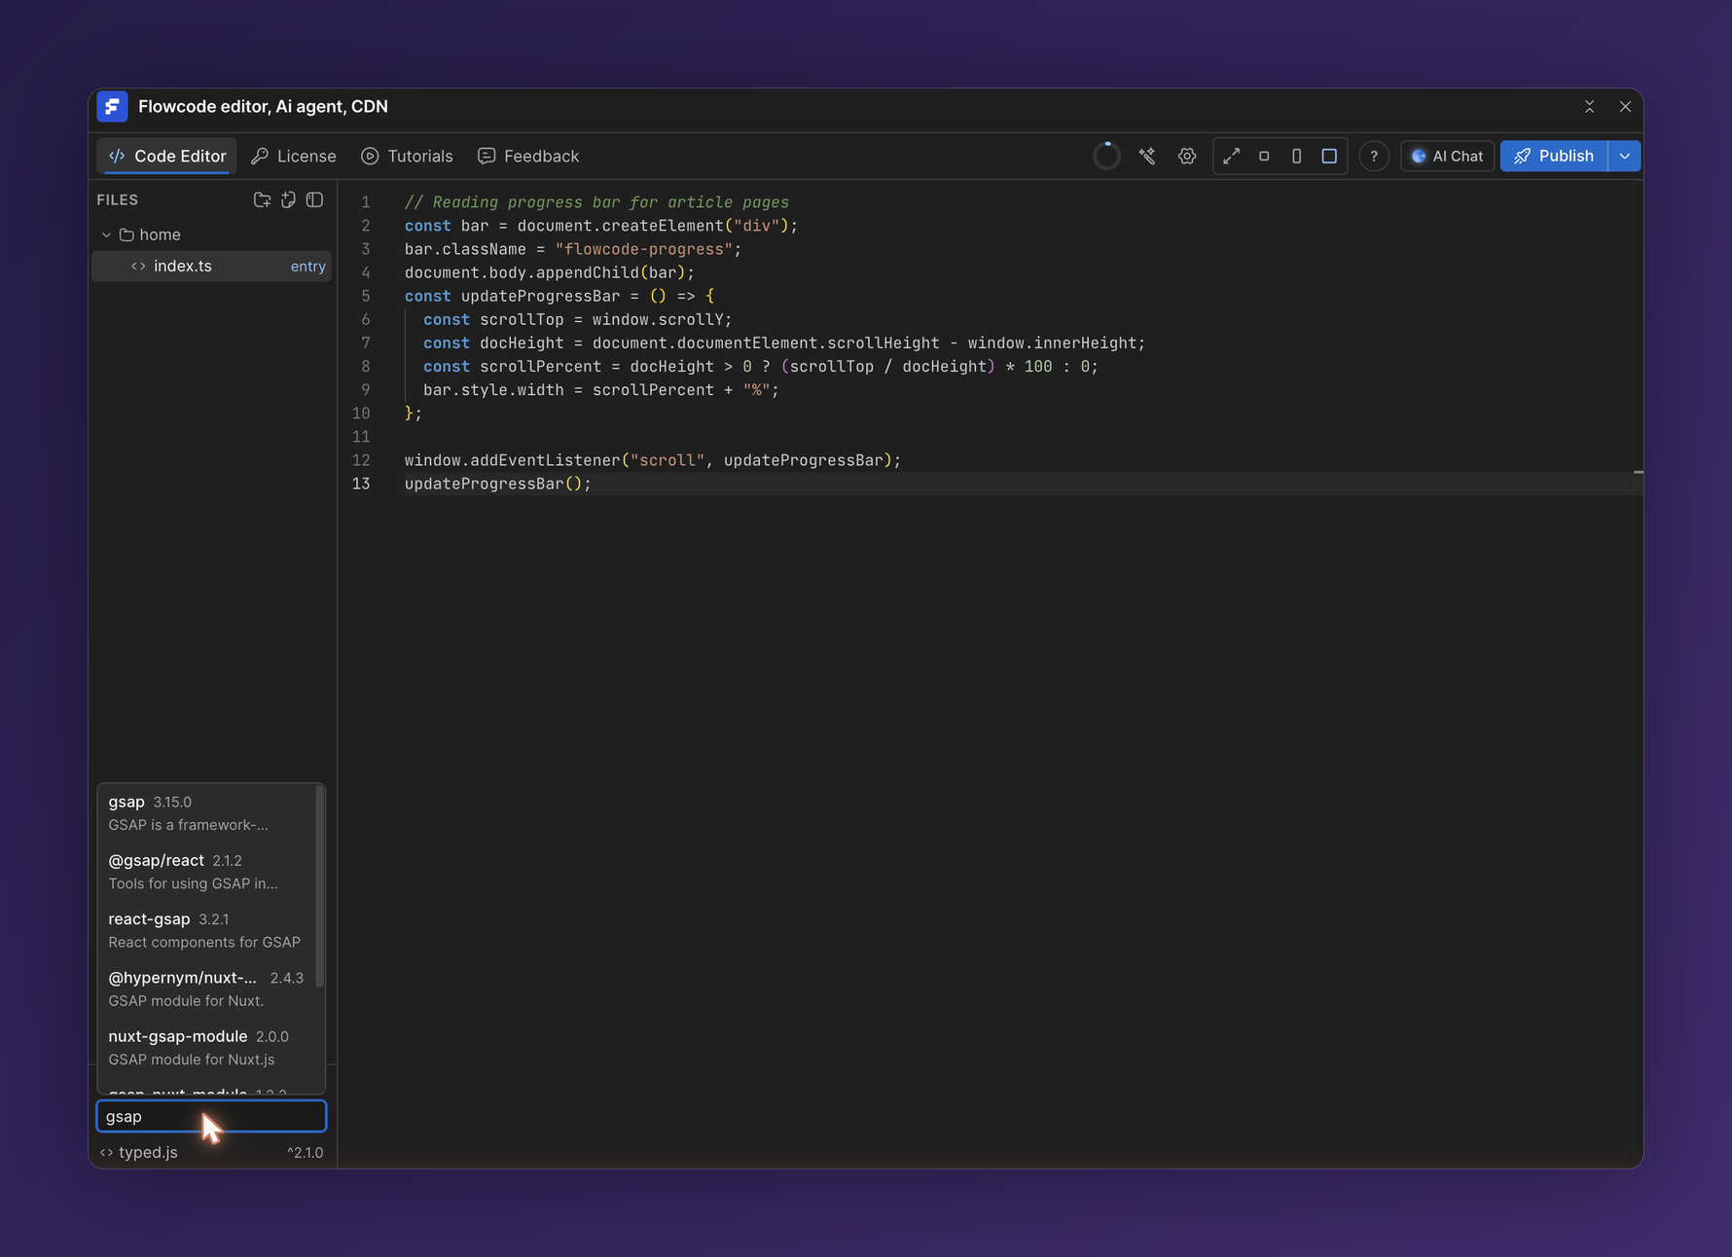
Task: Open the Feedback tab
Action: click(x=528, y=156)
